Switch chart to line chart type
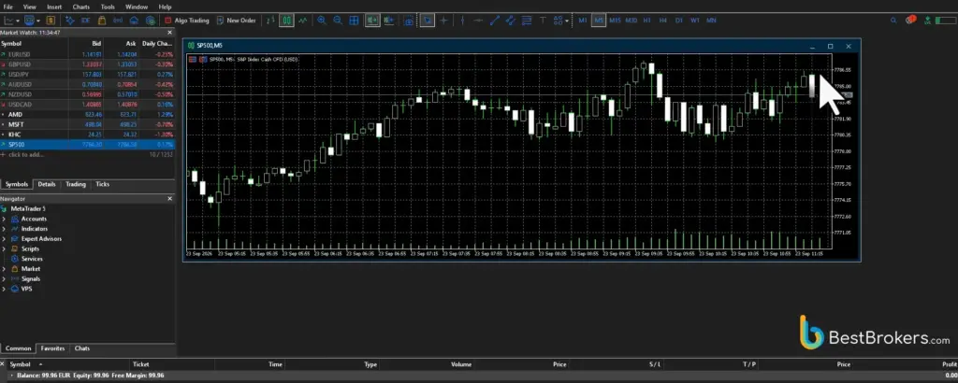This screenshot has width=958, height=383. 303,21
